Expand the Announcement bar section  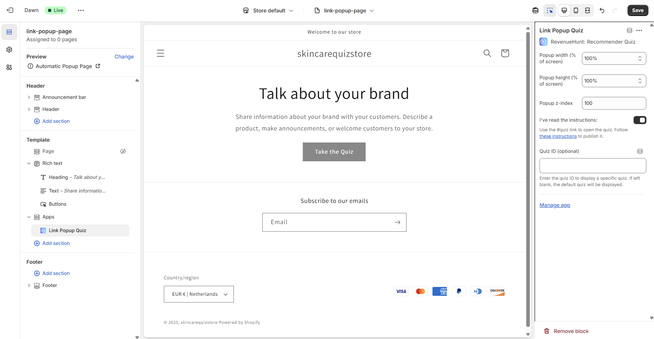[29, 97]
